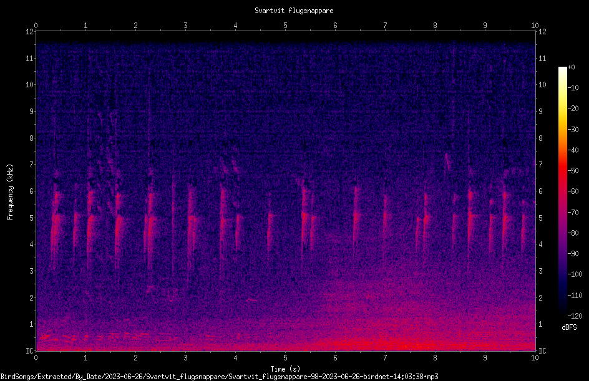This screenshot has width=589, height=381.
Task: Select the '-40' color scale label
Action: (573, 150)
